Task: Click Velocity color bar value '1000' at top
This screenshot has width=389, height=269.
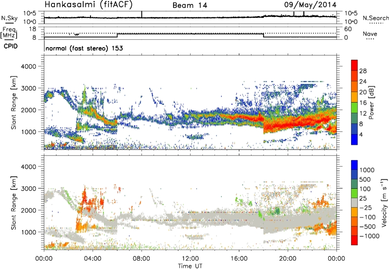Action: (x=367, y=170)
